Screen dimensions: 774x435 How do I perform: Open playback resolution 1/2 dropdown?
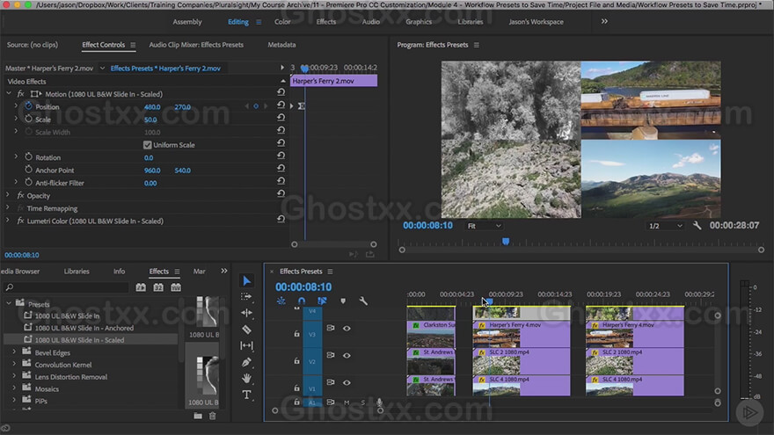pos(665,226)
